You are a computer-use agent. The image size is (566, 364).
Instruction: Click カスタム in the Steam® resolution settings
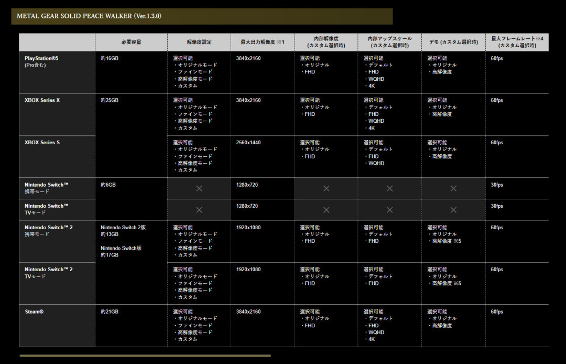coord(187,339)
